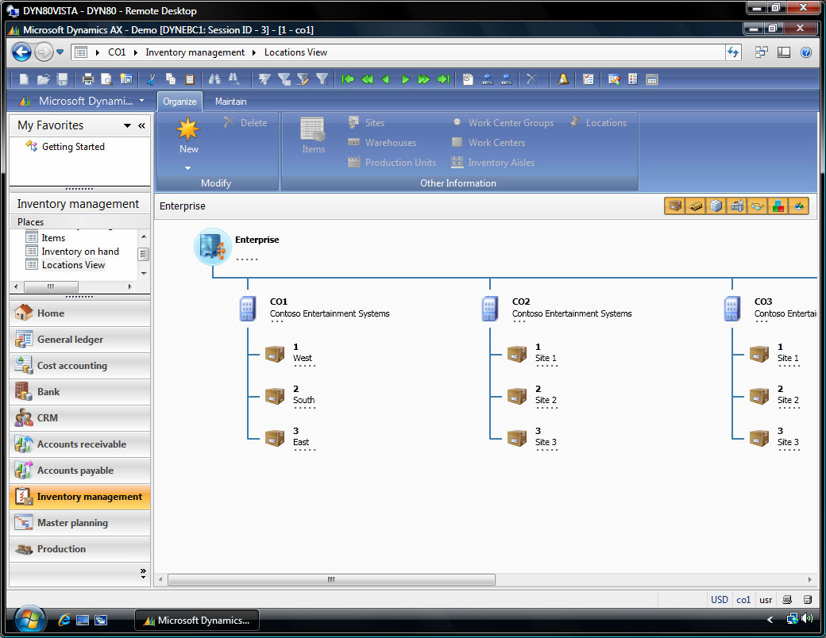The width and height of the screenshot is (826, 638).
Task: Switch to the Maintain ribbon tab
Action: (230, 102)
